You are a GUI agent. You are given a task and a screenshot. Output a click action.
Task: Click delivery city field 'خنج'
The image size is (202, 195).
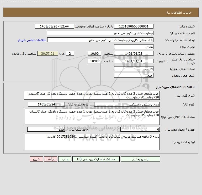click(134, 75)
